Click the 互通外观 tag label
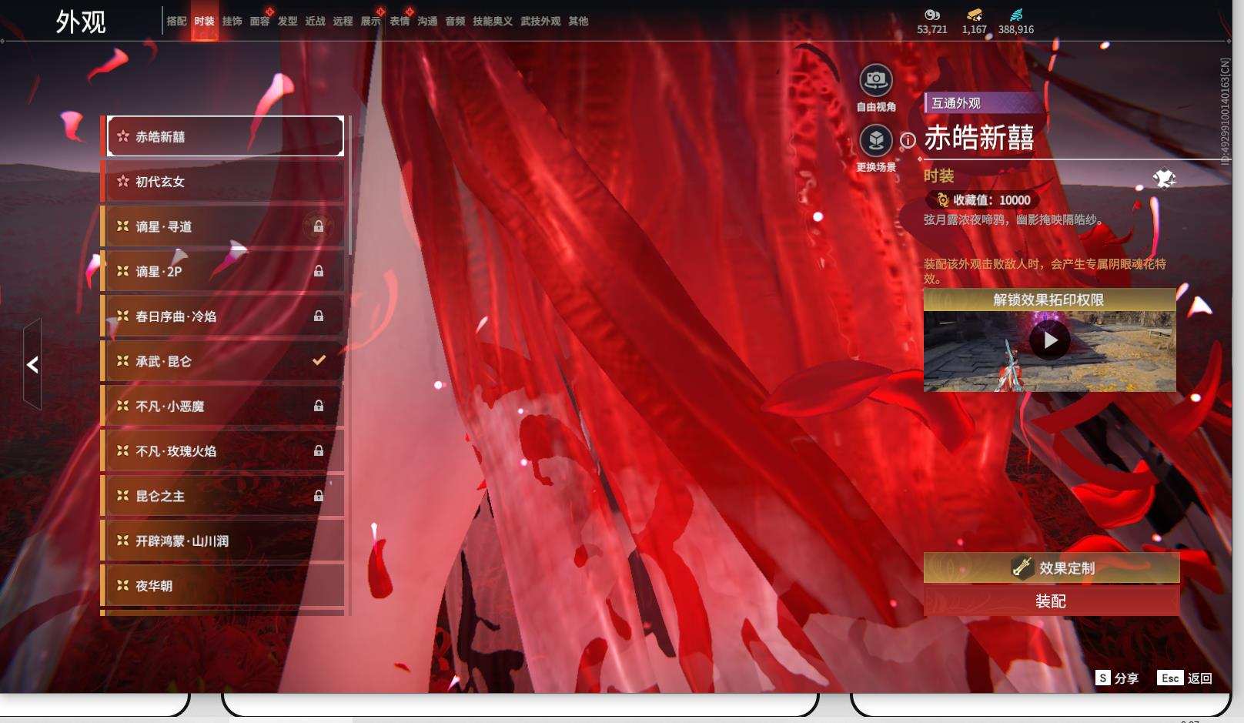 pyautogui.click(x=956, y=103)
